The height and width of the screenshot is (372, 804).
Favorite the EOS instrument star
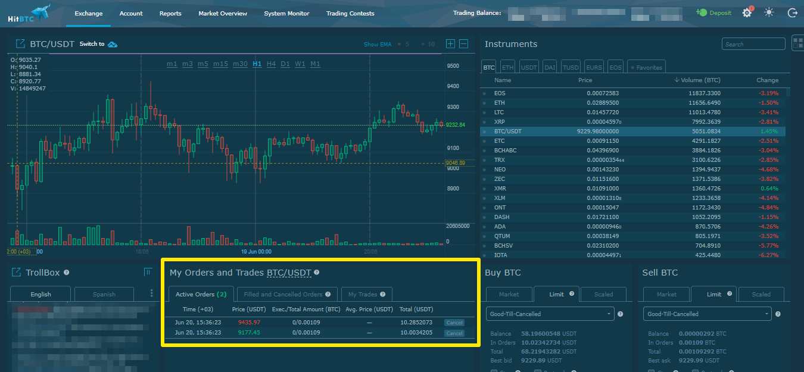click(484, 93)
